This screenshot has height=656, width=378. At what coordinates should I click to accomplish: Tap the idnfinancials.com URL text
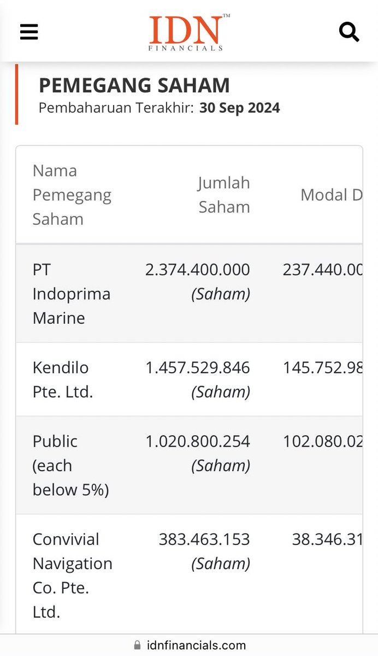[x=197, y=646]
